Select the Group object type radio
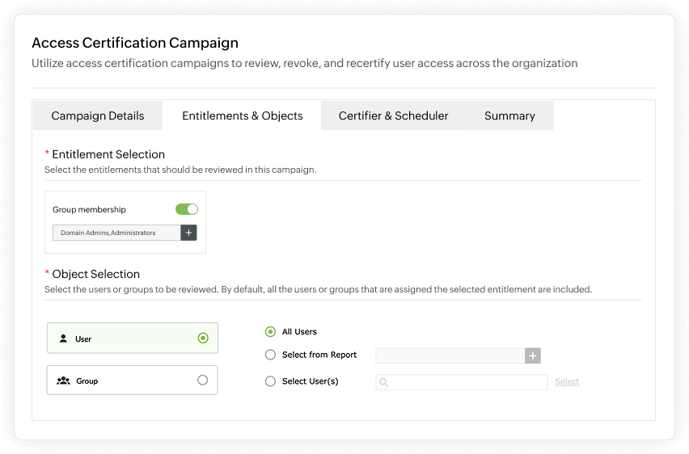689x454 pixels. click(202, 380)
